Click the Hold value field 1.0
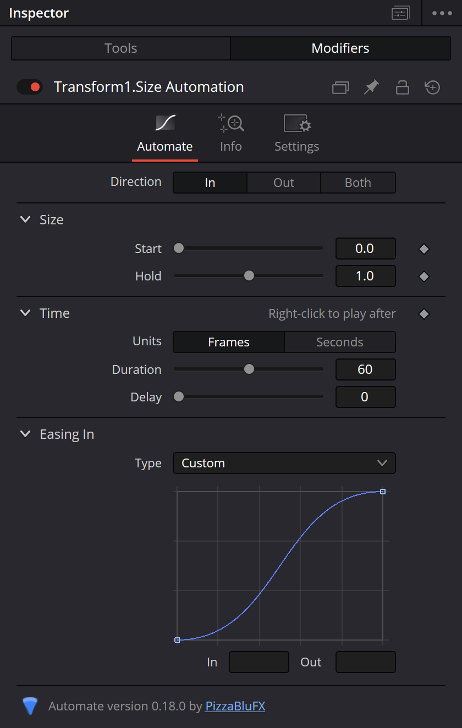Image resolution: width=462 pixels, height=728 pixels. point(366,276)
